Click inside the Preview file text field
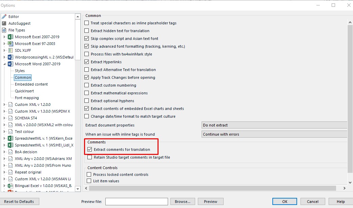The width and height of the screenshot is (353, 208). 136,201
